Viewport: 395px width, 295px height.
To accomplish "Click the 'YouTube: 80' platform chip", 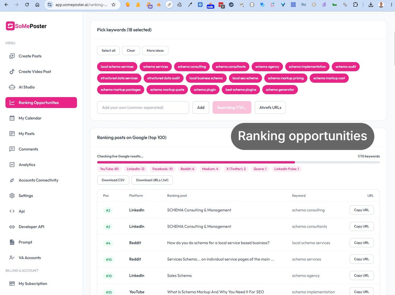I will (x=109, y=169).
